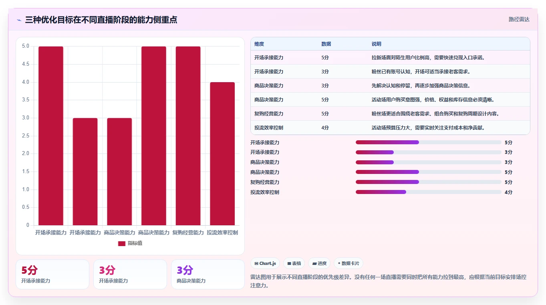Click the 复购经营能力 bar in the chart
The width and height of the screenshot is (546, 305).
tap(188, 136)
